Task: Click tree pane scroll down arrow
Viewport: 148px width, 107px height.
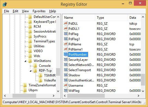Action: [x=58, y=91]
